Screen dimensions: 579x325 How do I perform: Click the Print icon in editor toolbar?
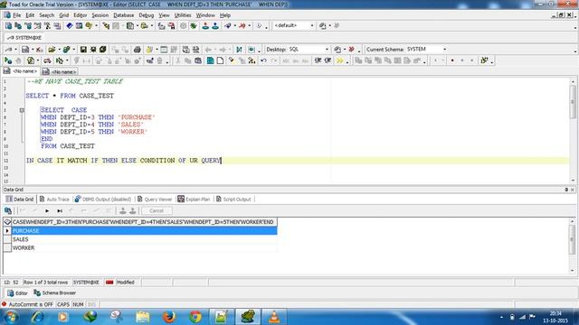137,50
